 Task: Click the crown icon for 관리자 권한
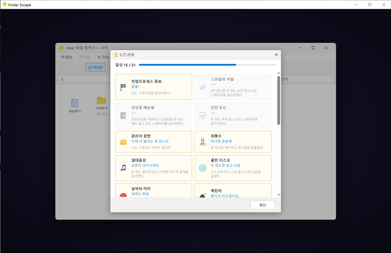123,142
